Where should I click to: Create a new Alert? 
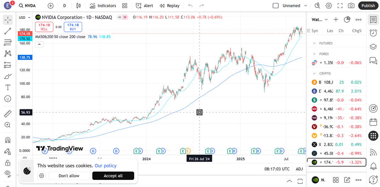click(144, 6)
